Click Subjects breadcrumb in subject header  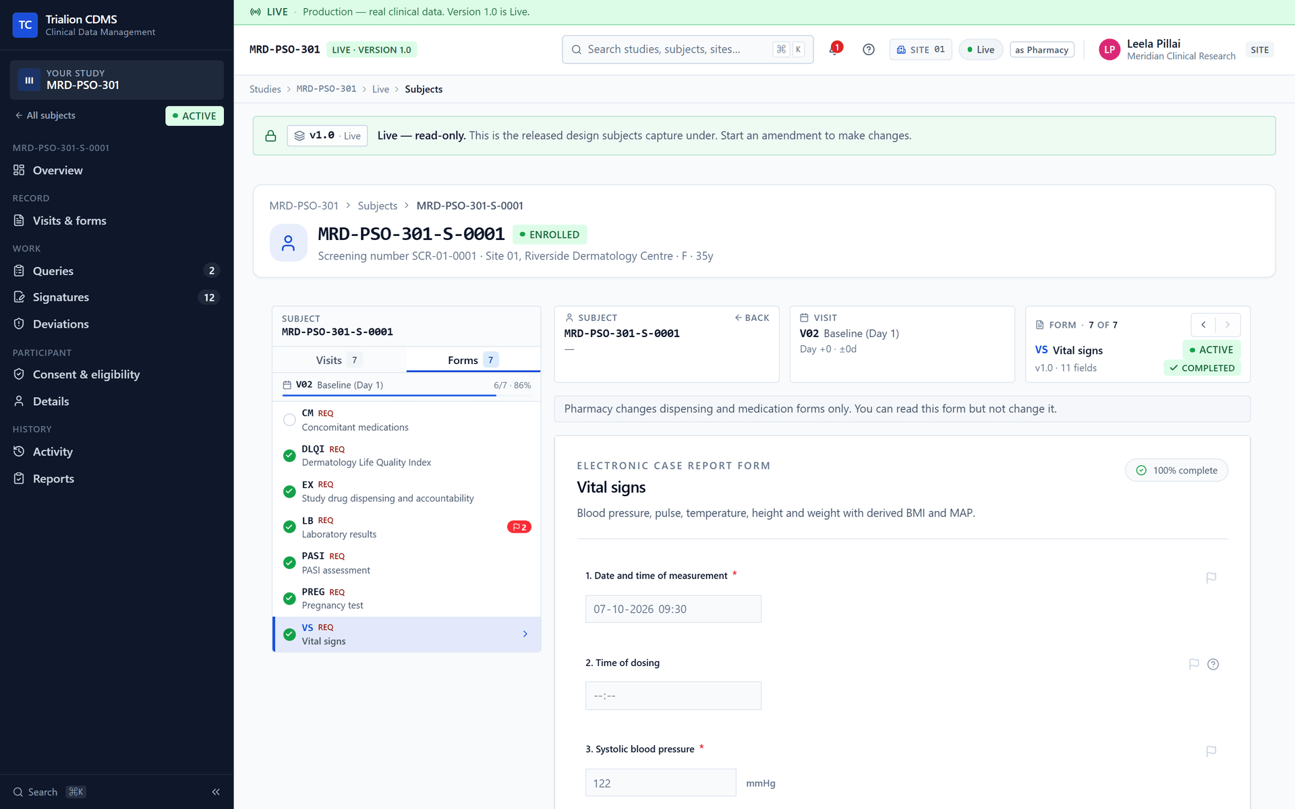[377, 206]
